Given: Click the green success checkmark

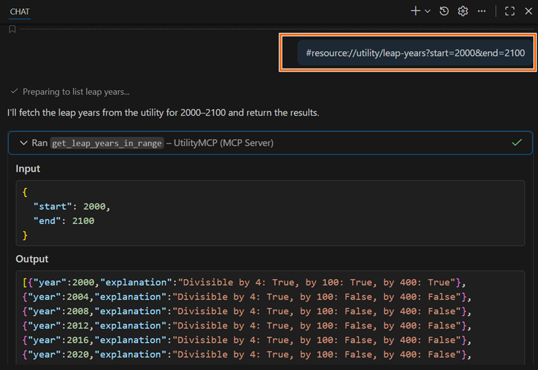Looking at the screenshot, I should pyautogui.click(x=517, y=143).
